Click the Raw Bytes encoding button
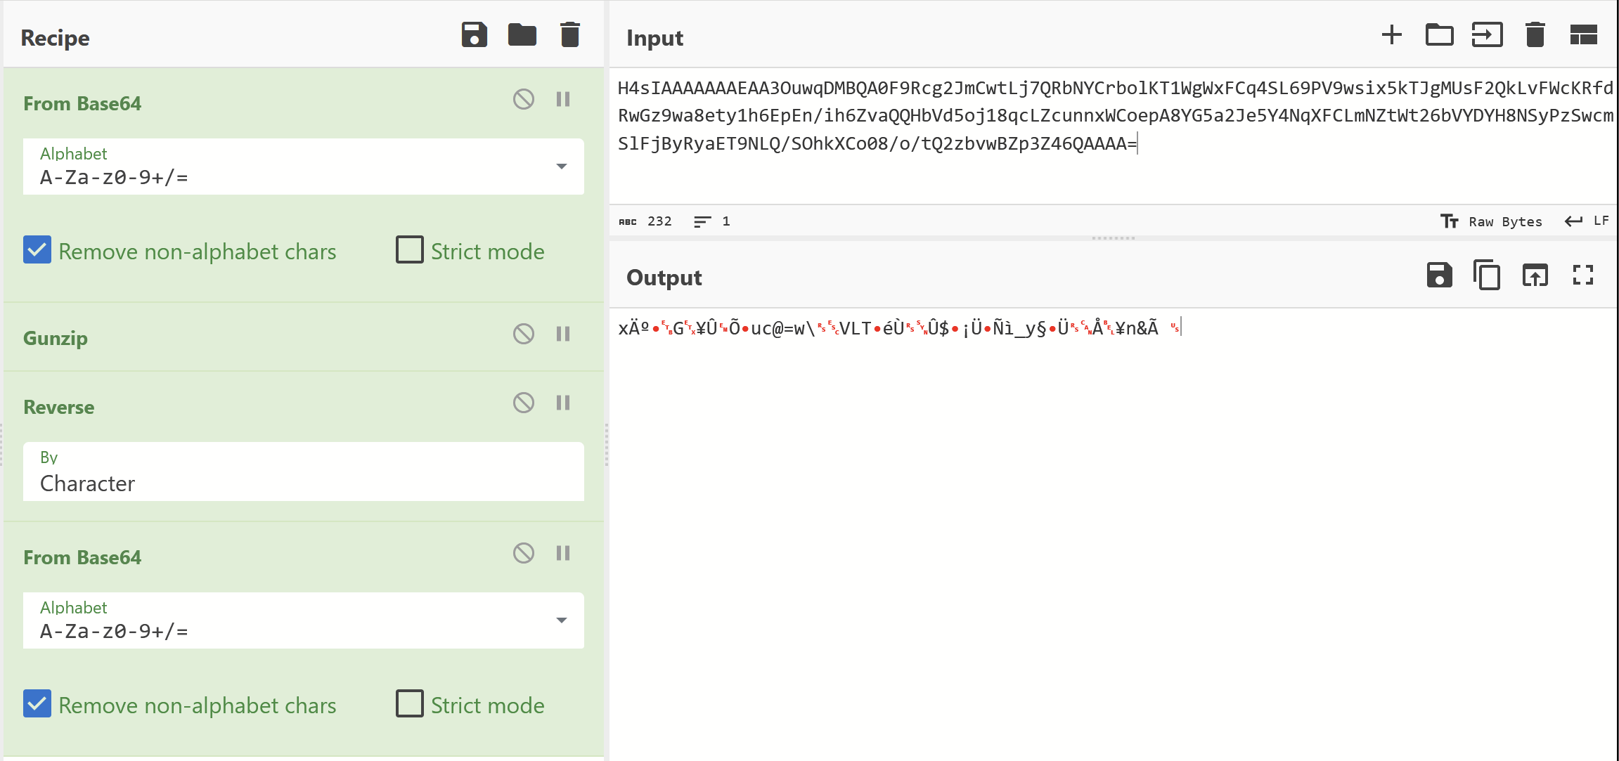Image resolution: width=1619 pixels, height=761 pixels. coord(1491,221)
